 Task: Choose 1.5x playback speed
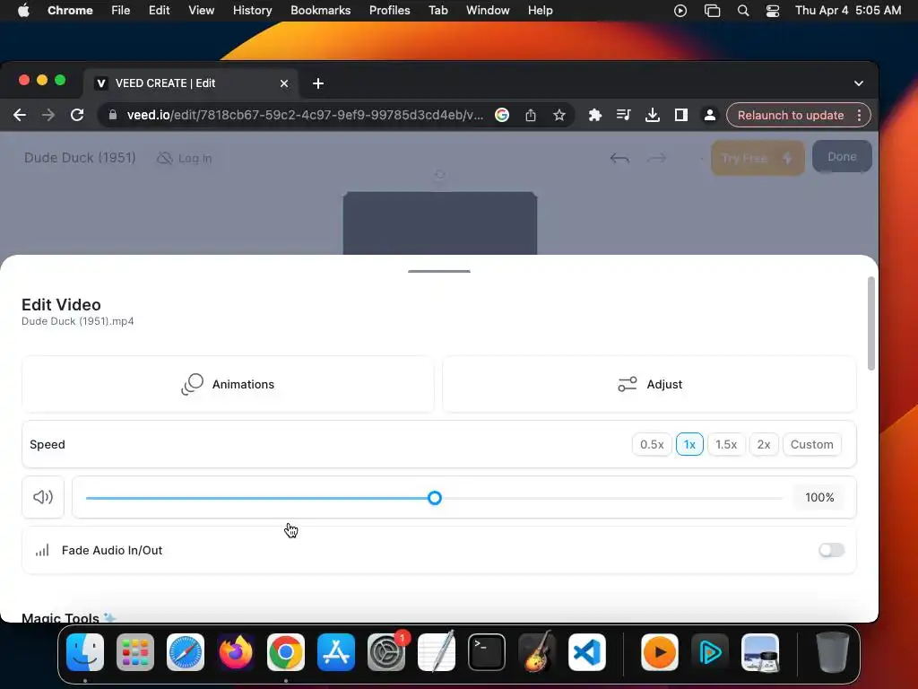click(726, 445)
